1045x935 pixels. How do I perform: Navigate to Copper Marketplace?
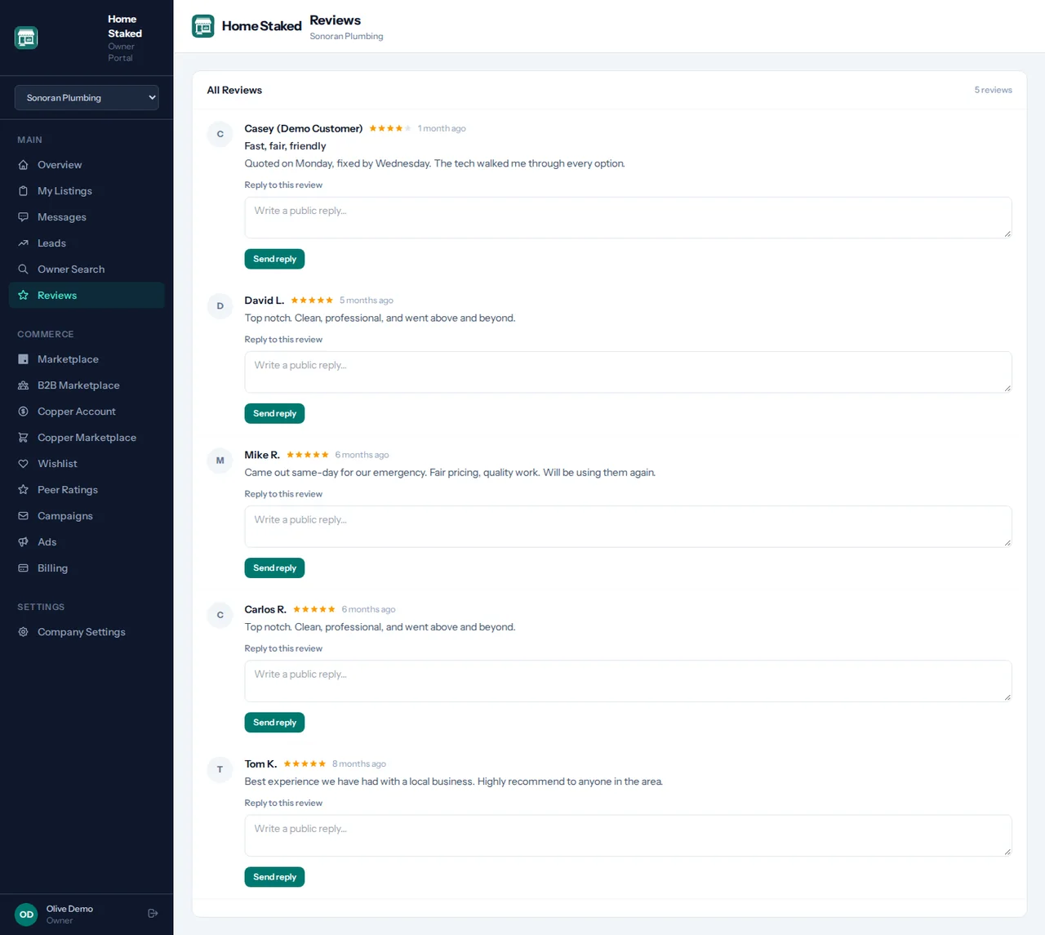pyautogui.click(x=87, y=438)
